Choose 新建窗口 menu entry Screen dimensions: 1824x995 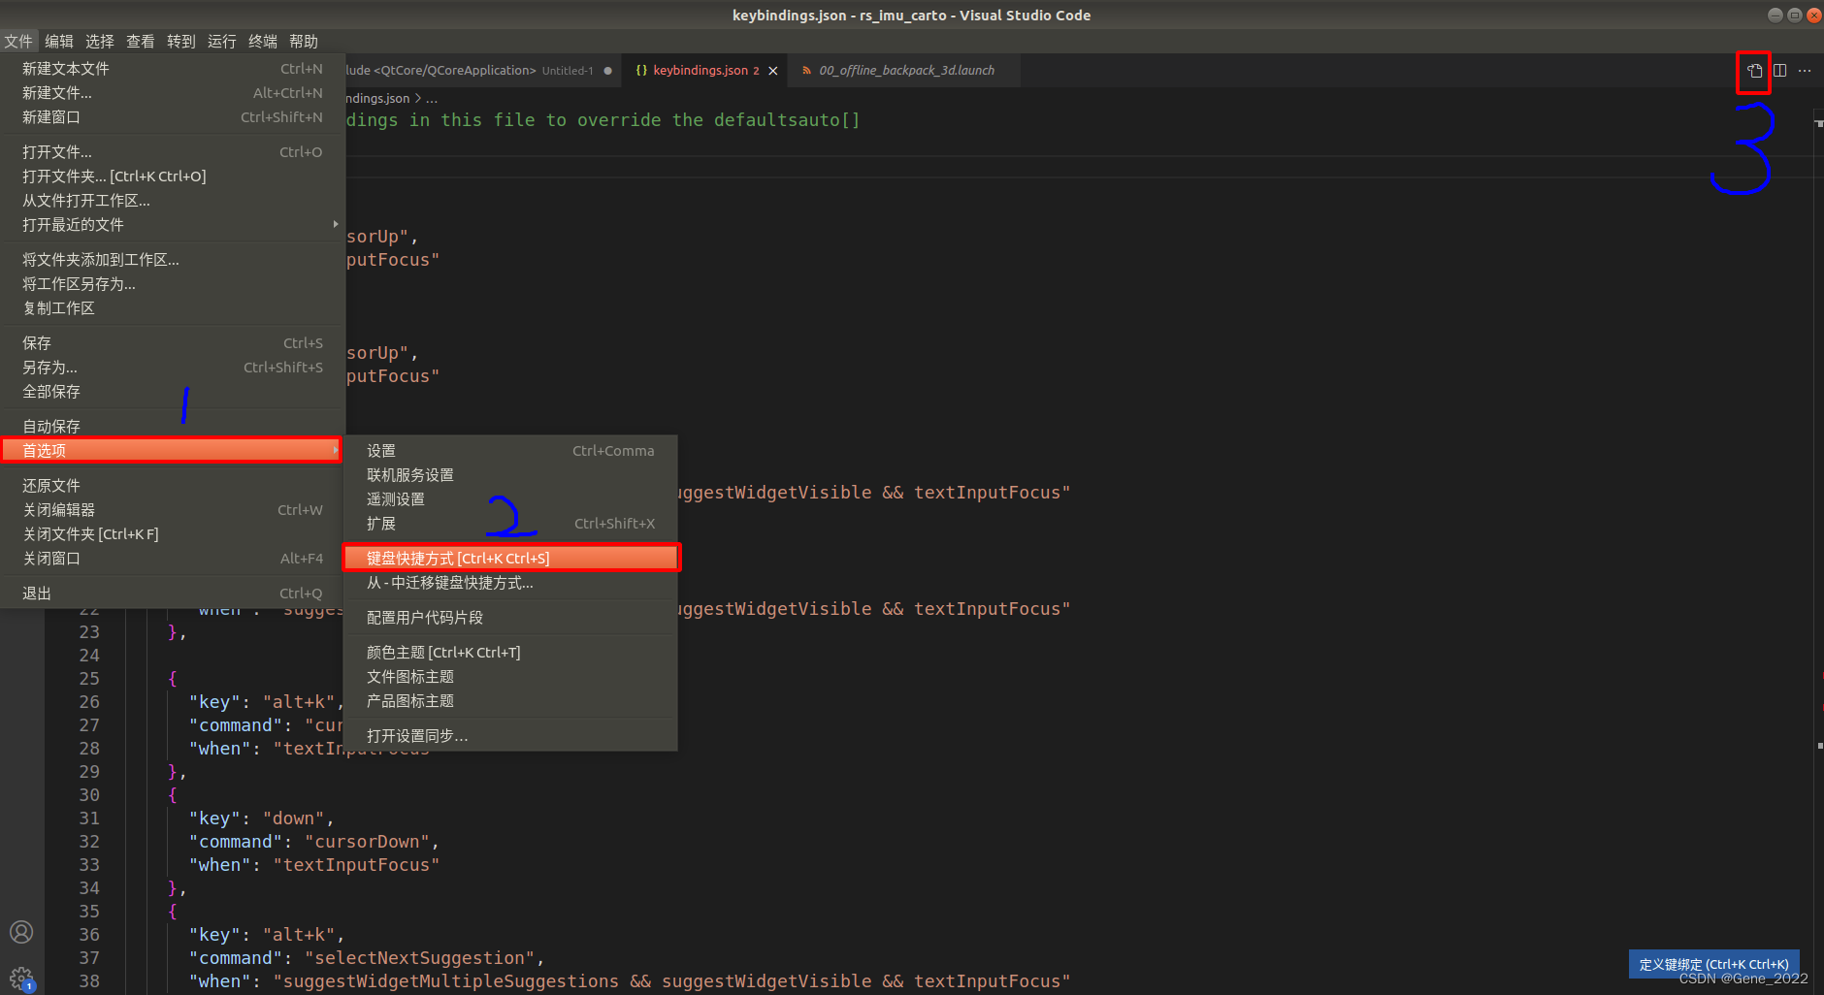(x=173, y=117)
